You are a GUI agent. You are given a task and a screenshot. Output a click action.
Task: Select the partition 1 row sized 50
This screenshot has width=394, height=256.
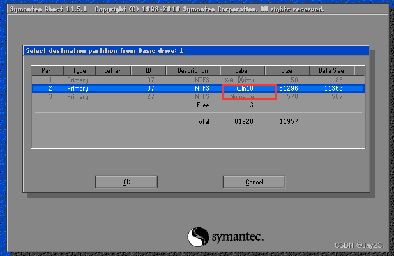198,80
